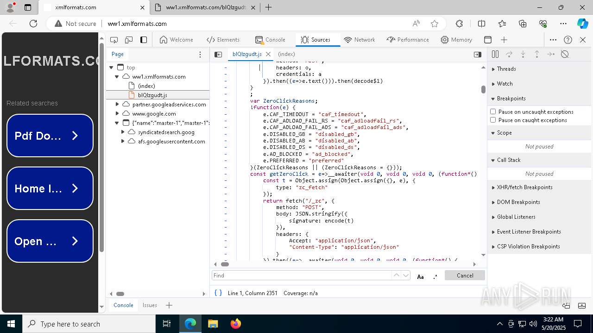Collapse the Breakpoints section
The height and width of the screenshot is (333, 593).
[540, 99]
